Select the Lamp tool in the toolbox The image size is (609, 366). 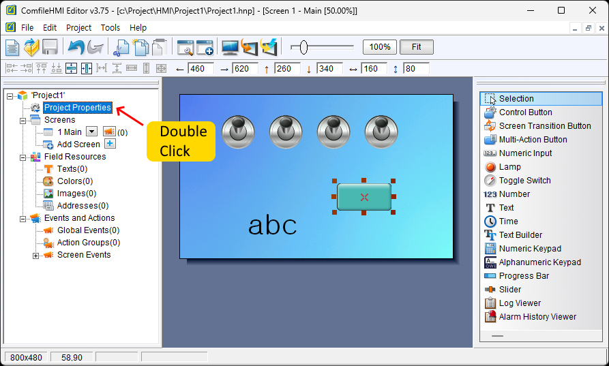[x=509, y=167]
